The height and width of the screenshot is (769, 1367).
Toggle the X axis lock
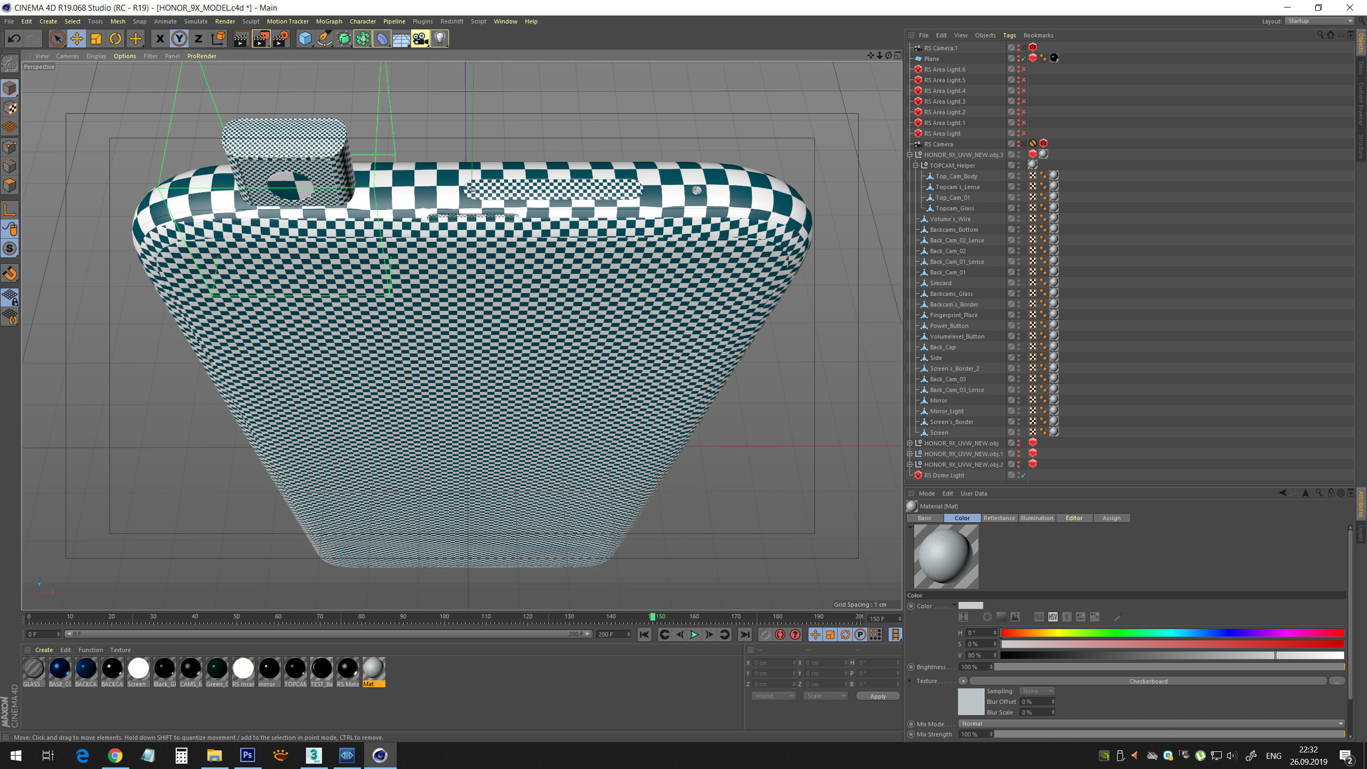click(160, 38)
